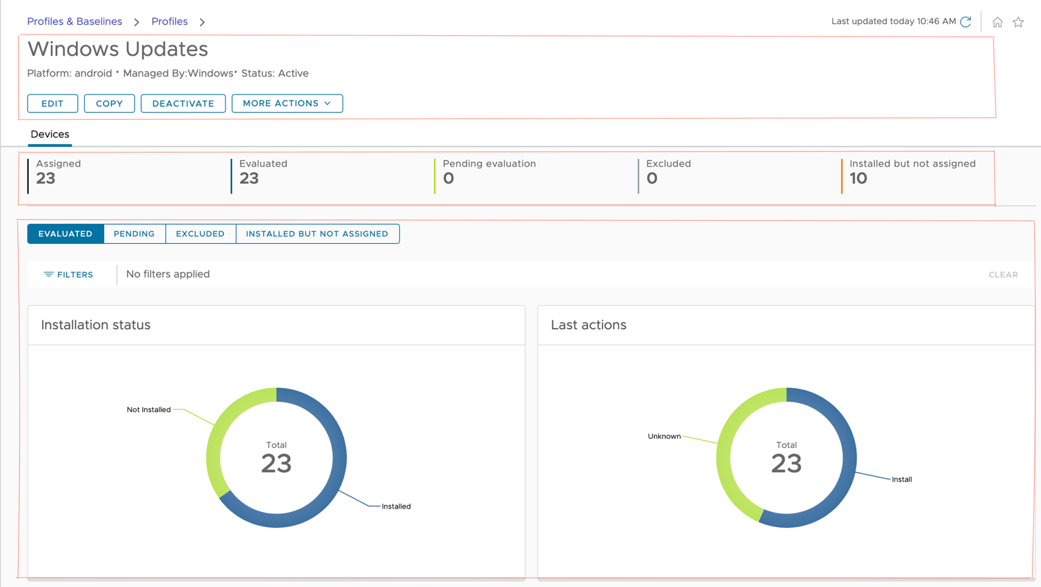Navigate to Profiles & Baselines breadcrumb

coord(74,21)
